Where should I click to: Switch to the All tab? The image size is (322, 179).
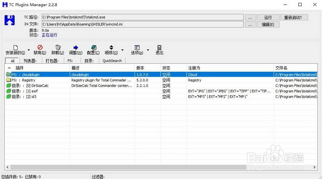[13, 61]
